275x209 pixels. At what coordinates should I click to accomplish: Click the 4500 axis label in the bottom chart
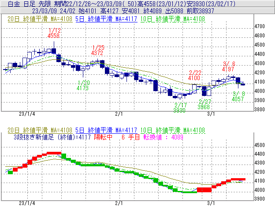[x=260, y=145]
